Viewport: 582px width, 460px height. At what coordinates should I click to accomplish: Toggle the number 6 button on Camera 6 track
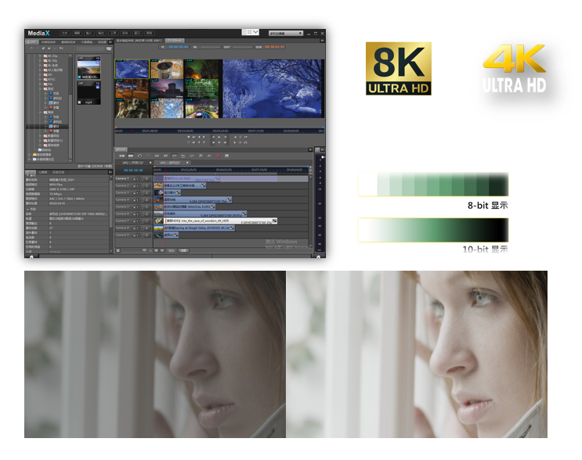(x=147, y=214)
